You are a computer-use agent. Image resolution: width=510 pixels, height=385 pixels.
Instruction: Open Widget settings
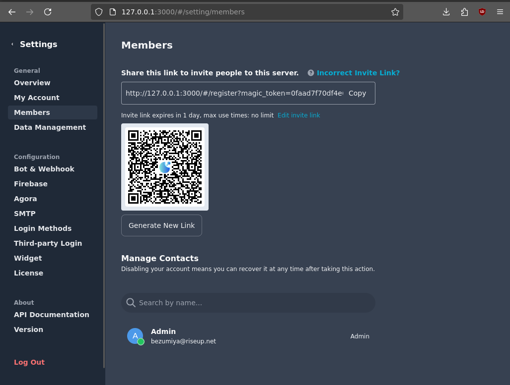28,258
